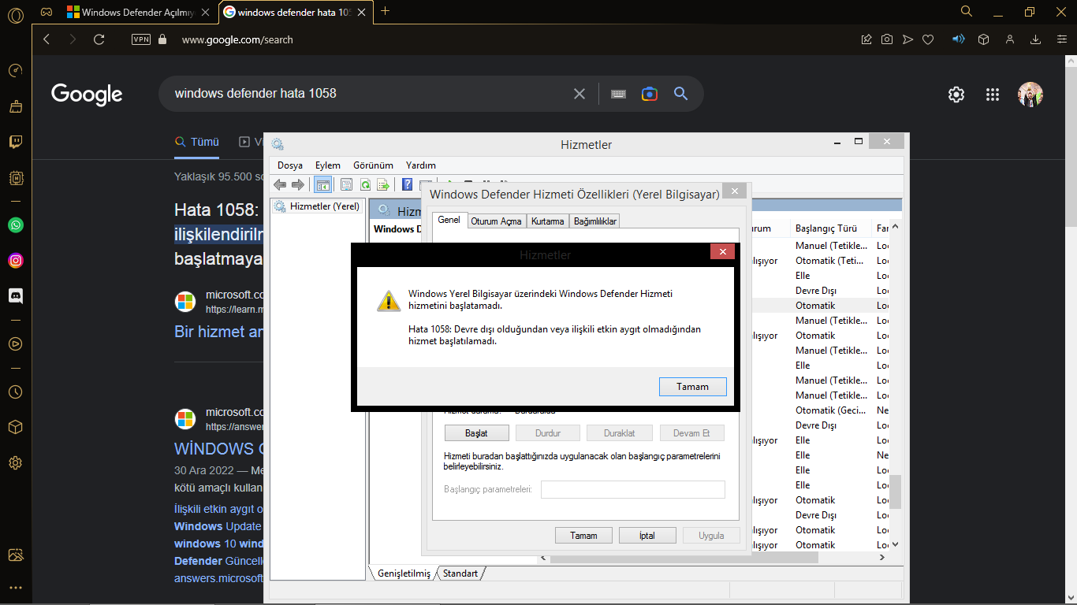Open Discord in the browser sidebar
Screen dimensions: 1077x605
tap(15, 295)
